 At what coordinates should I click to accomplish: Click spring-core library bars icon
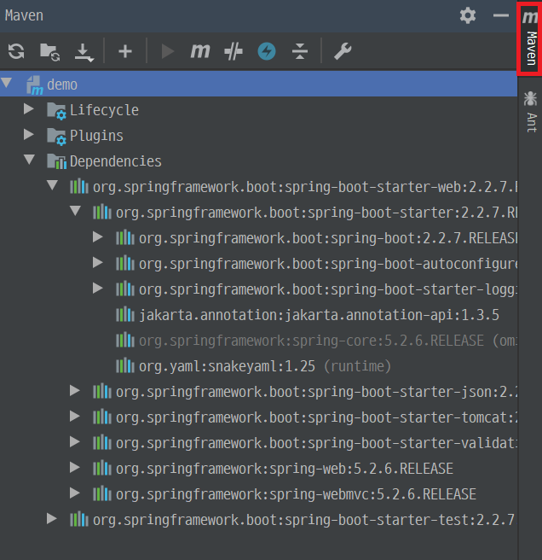click(125, 340)
